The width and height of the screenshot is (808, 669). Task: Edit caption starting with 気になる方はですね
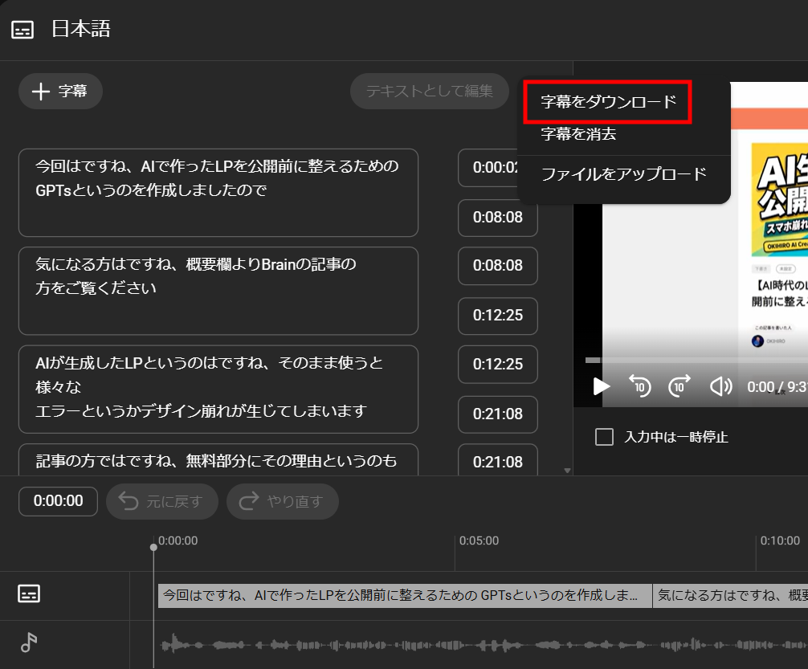point(218,291)
